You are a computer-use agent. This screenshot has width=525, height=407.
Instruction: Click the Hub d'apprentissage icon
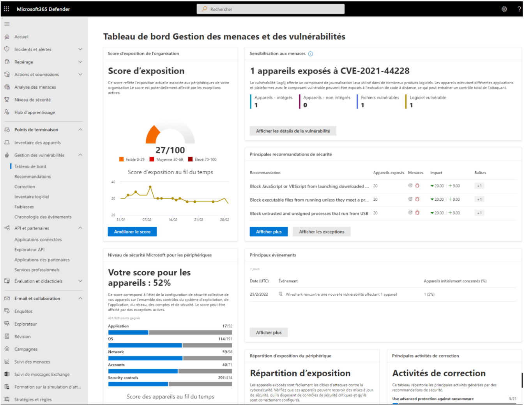7,112
